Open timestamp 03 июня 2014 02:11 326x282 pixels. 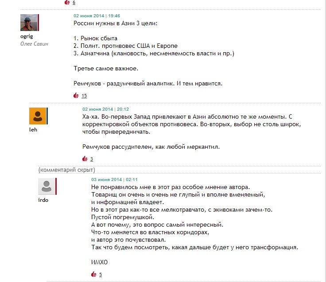pos(114,180)
